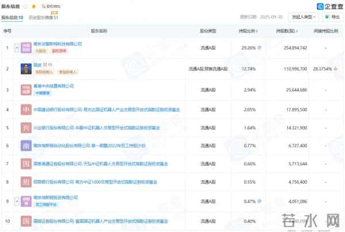Click the 110,996,700 shares cell
Image resolution: width=345 pixels, height=232 pixels.
point(296,69)
